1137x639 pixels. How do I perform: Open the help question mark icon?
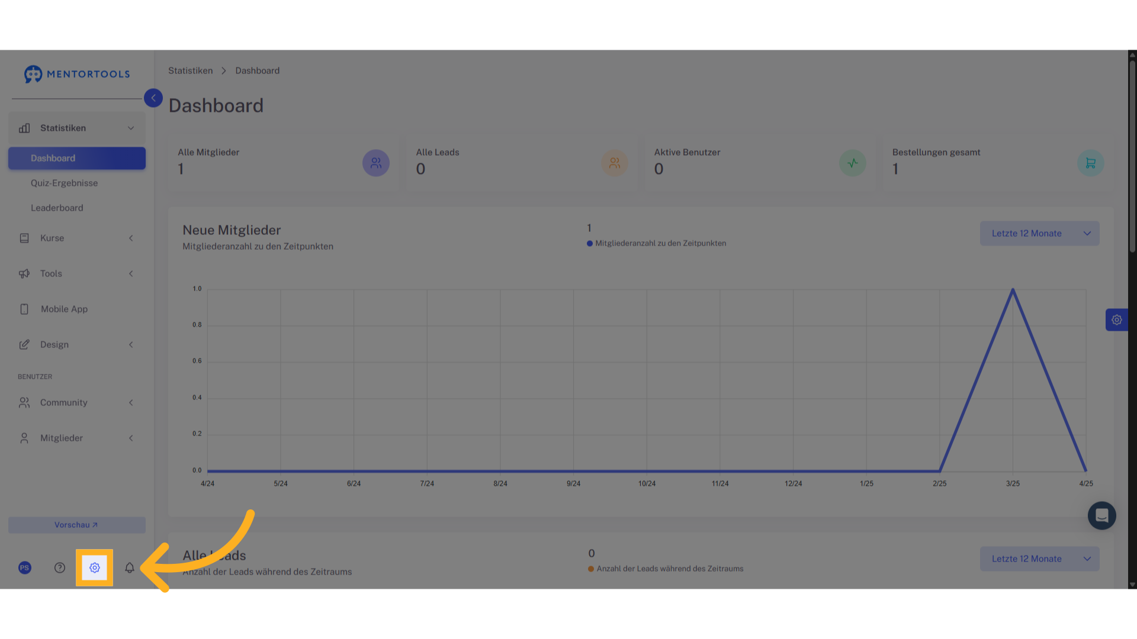point(60,568)
